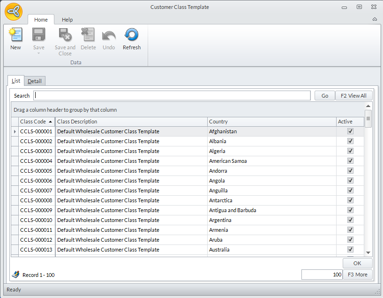
Task: Click the record navigator icon beside Record 1 - 100
Action: point(15,275)
